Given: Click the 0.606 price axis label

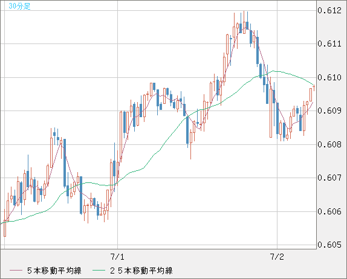Looking at the screenshot, I should [329, 211].
